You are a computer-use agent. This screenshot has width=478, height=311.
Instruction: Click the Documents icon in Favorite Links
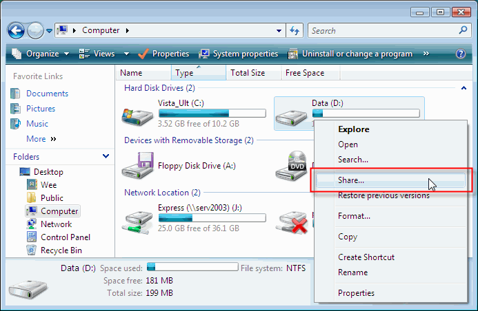click(15, 94)
